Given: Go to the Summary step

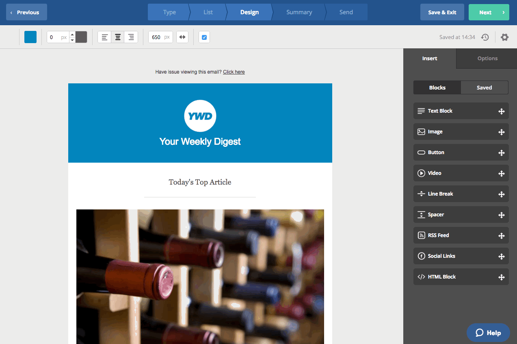Looking at the screenshot, I should coord(299,12).
